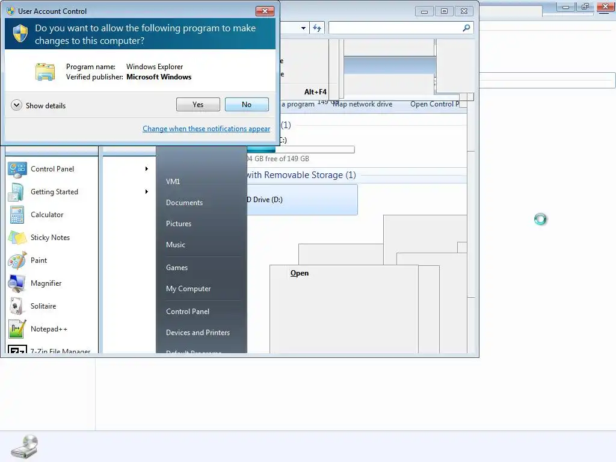The width and height of the screenshot is (616, 462).
Task: Launch Getting Started from its icon
Action: [17, 192]
